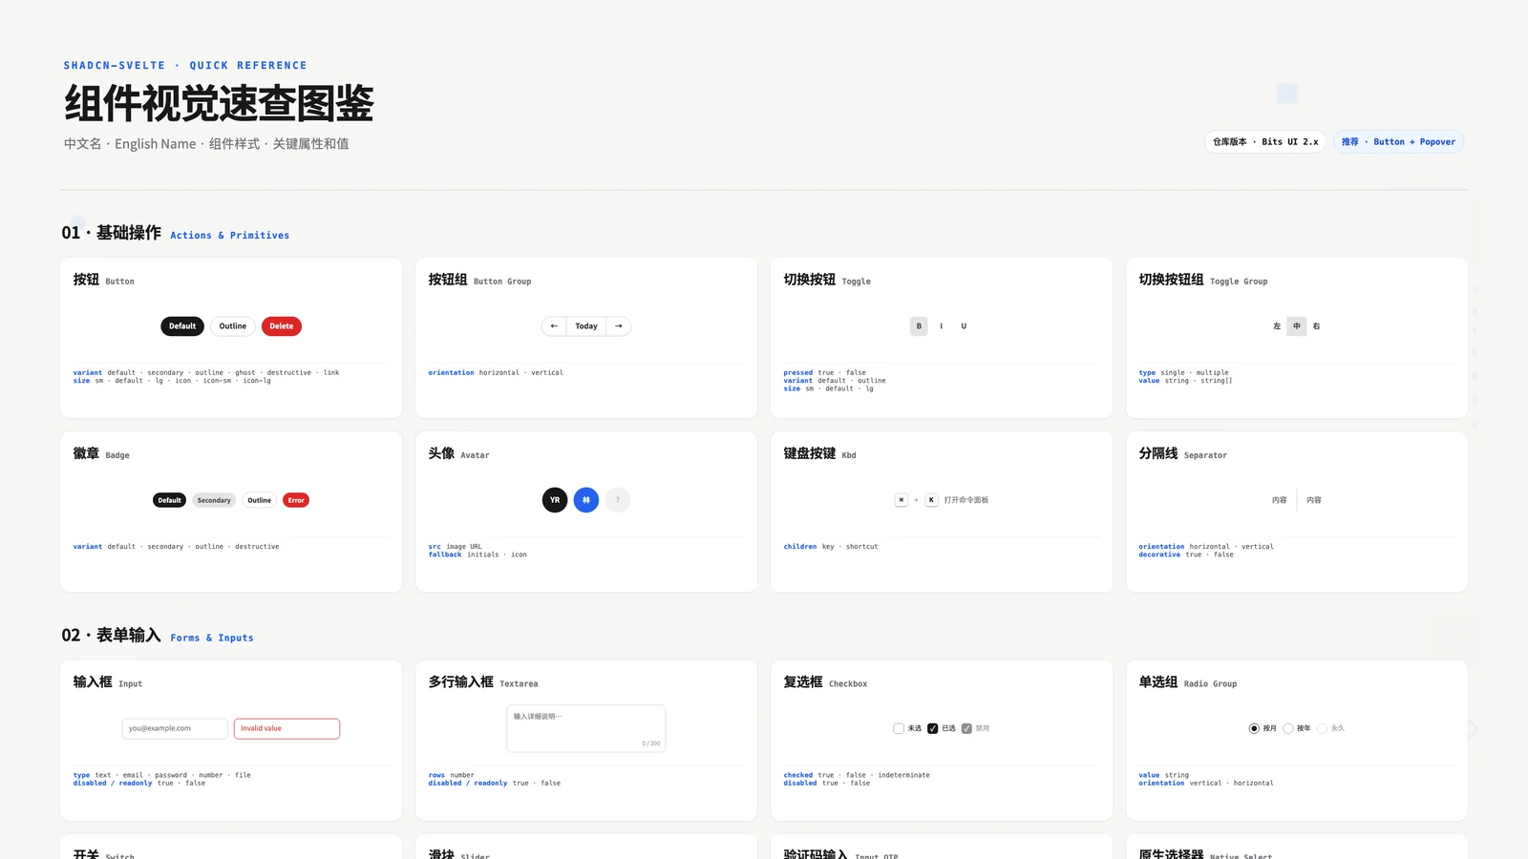Click the black Default badge
The width and height of the screenshot is (1528, 859).
pos(170,500)
